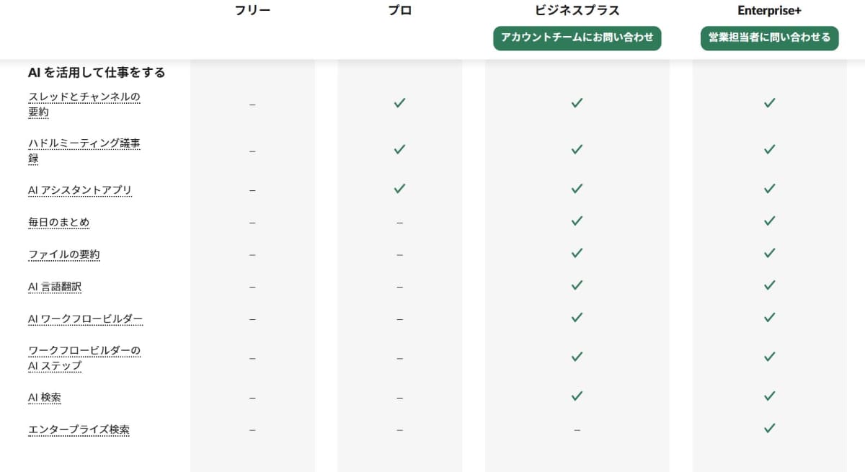Click the プロ checkmark for ハドルミーティング議事録
The image size is (865, 472).
tap(399, 149)
